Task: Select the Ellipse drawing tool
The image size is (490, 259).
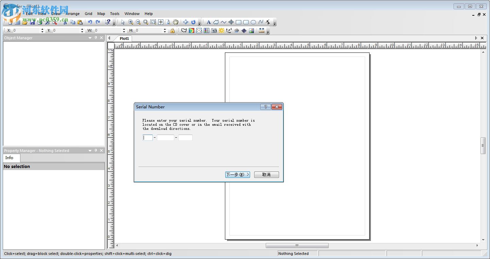Action: coord(254,22)
